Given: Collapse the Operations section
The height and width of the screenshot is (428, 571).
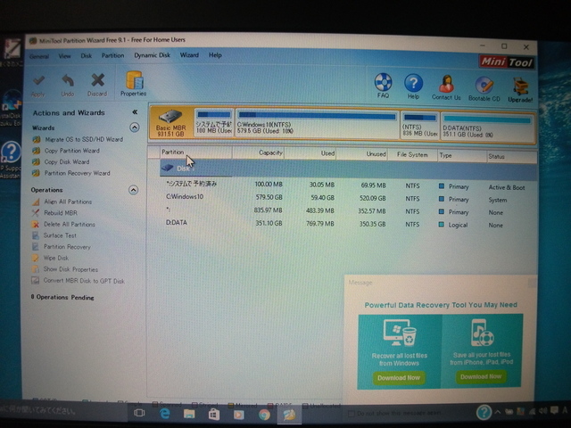Looking at the screenshot, I should (134, 190).
